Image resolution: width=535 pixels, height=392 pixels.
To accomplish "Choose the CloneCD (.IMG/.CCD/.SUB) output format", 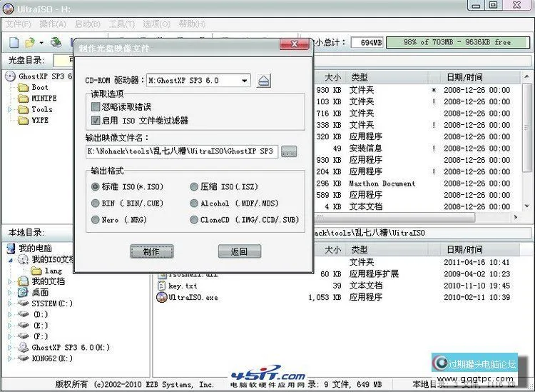I will click(194, 219).
